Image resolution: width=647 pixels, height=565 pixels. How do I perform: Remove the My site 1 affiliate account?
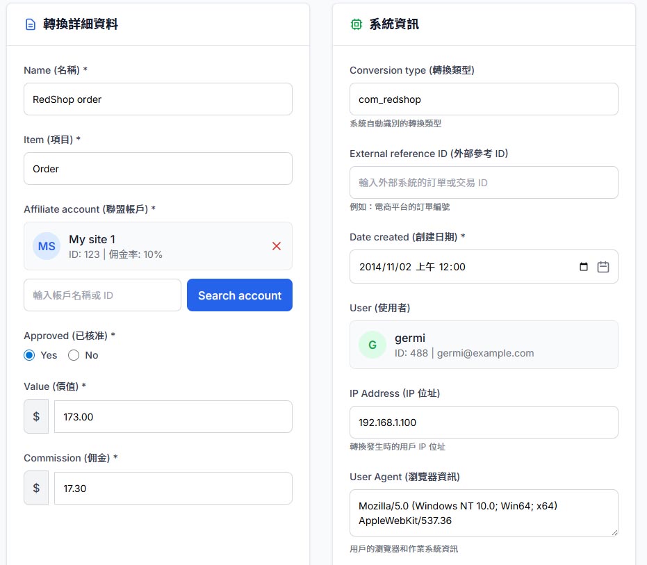(x=277, y=246)
